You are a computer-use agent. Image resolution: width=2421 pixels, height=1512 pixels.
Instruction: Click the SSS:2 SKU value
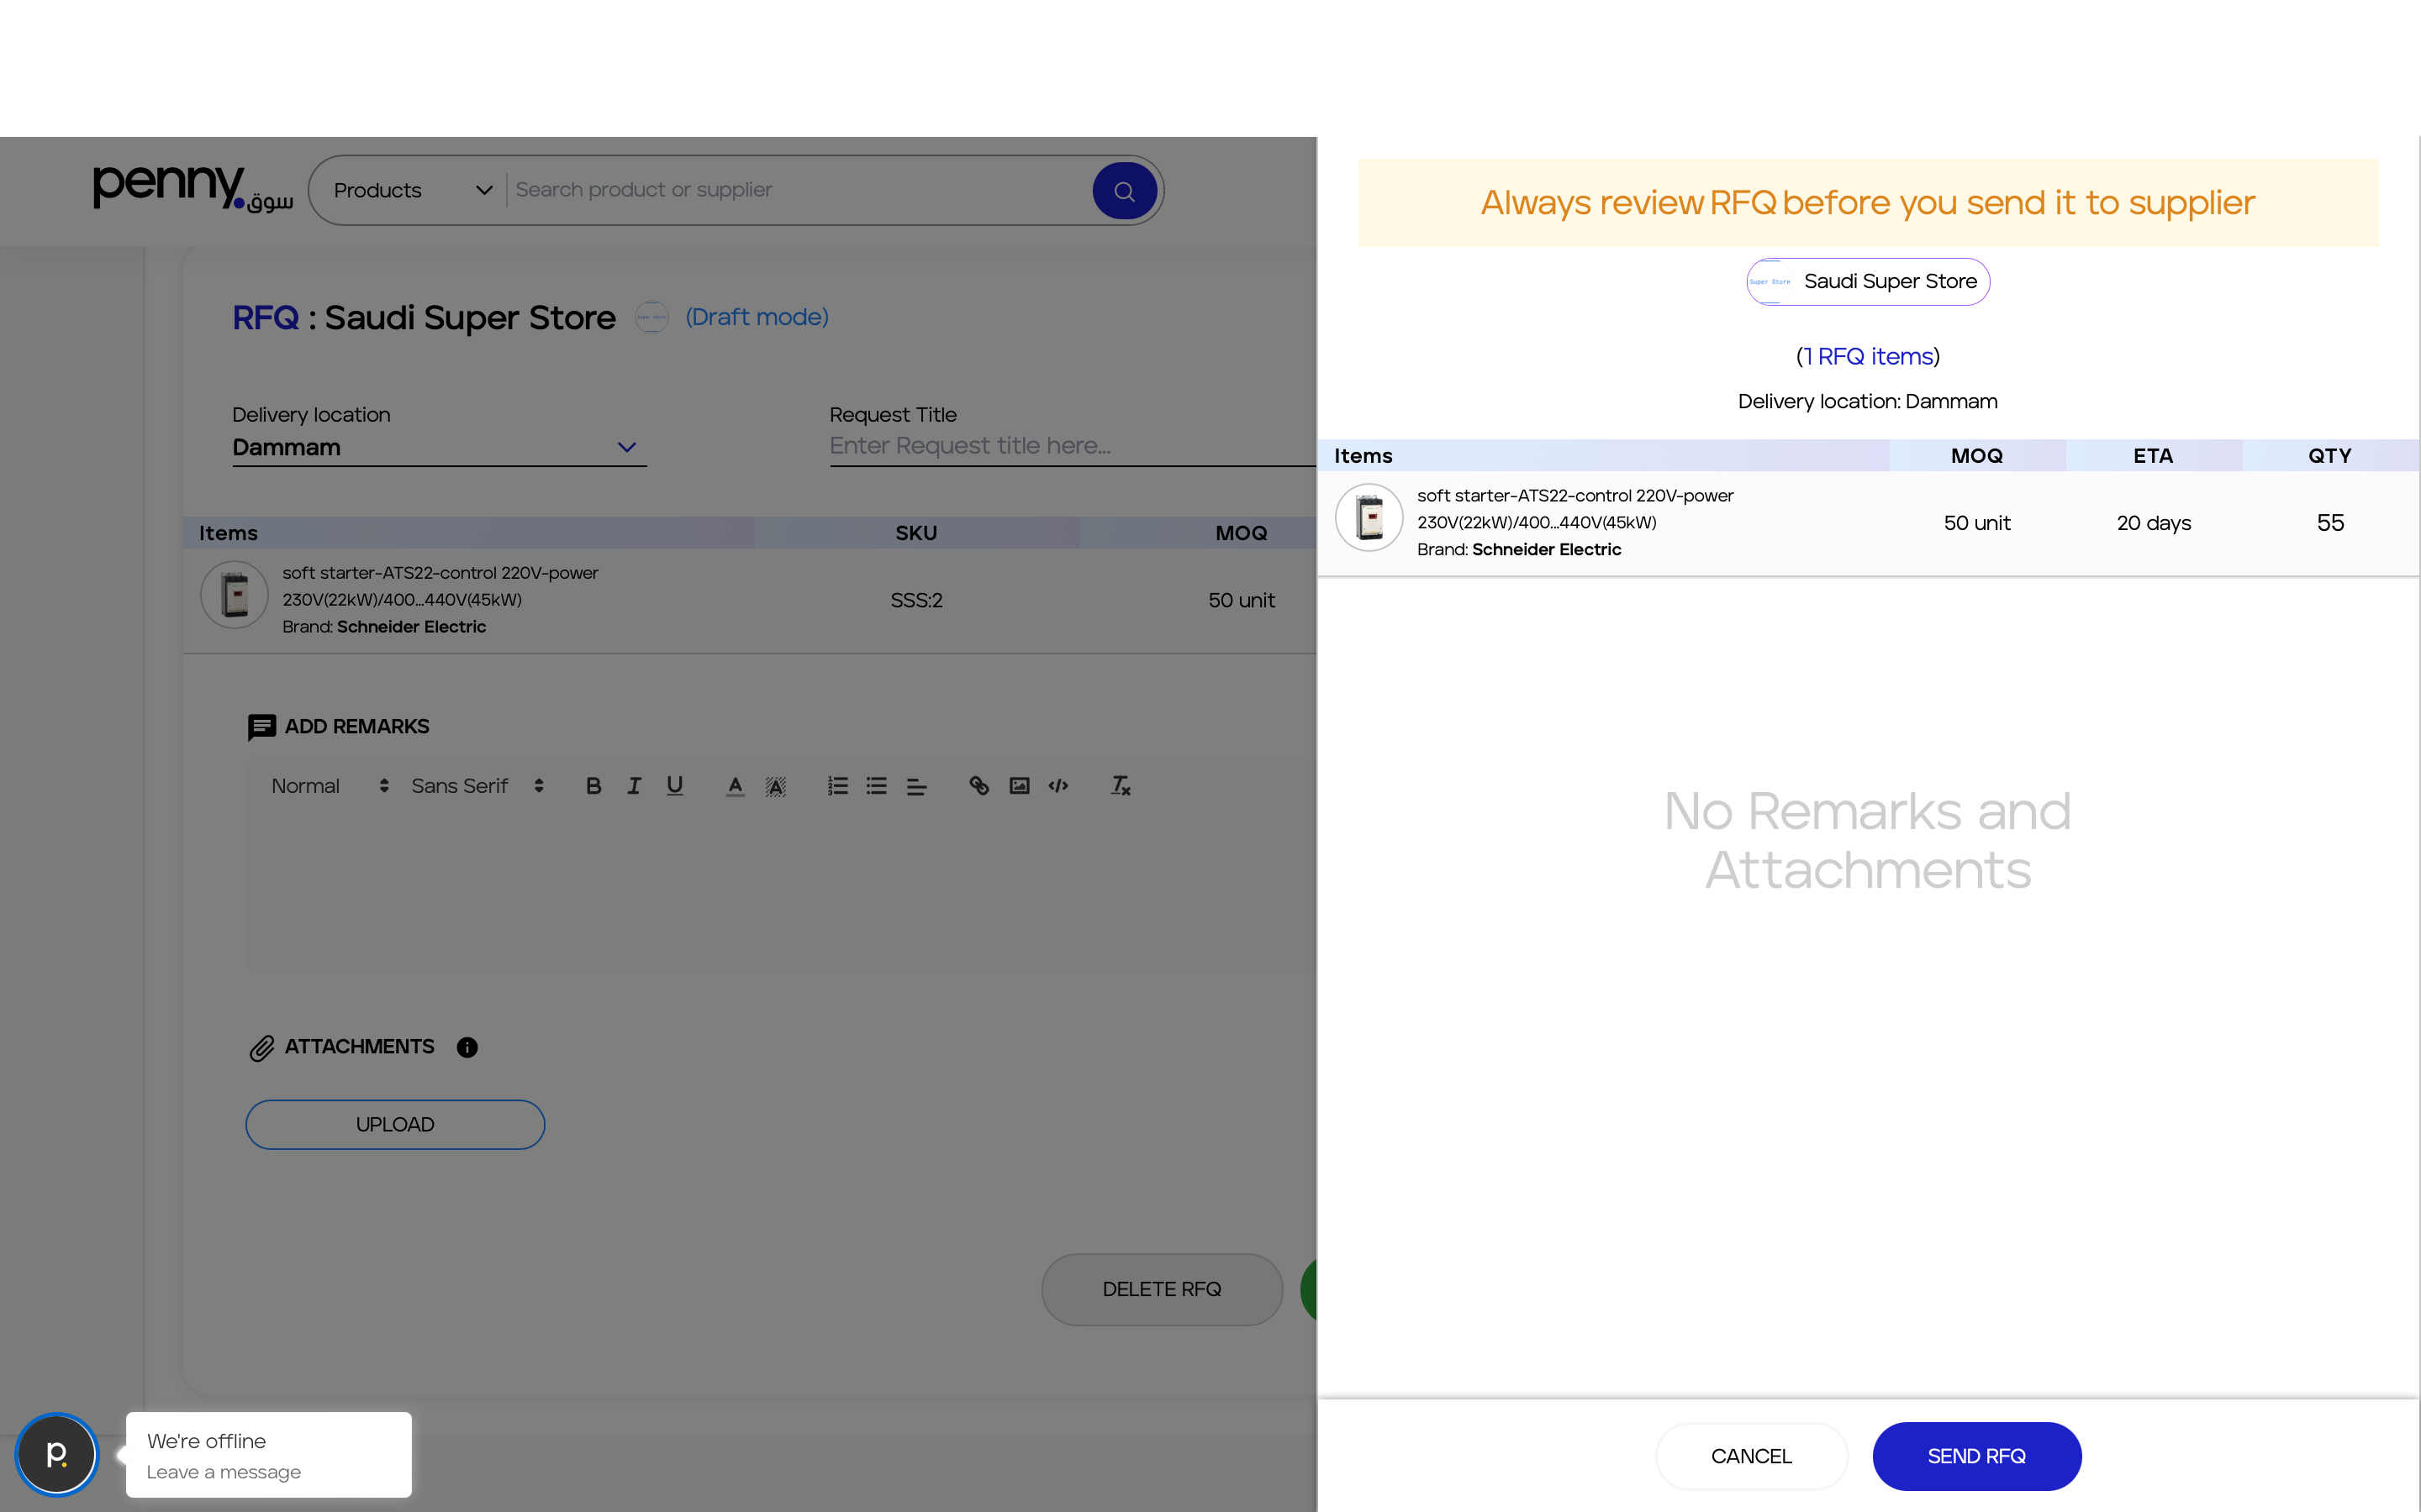(x=916, y=601)
